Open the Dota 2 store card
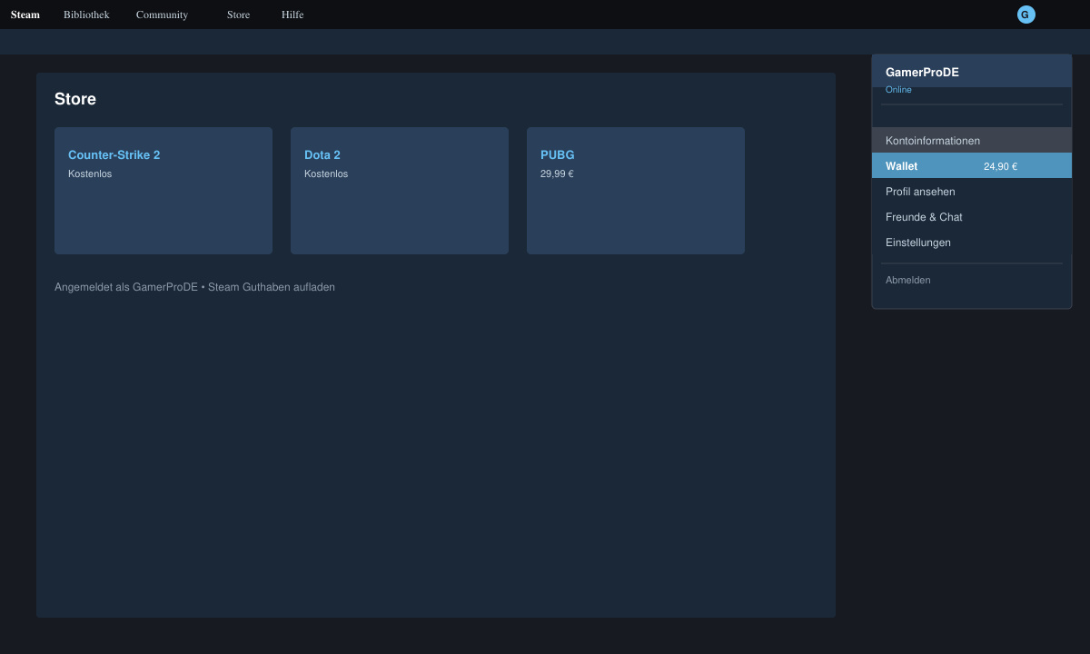 tap(400, 191)
